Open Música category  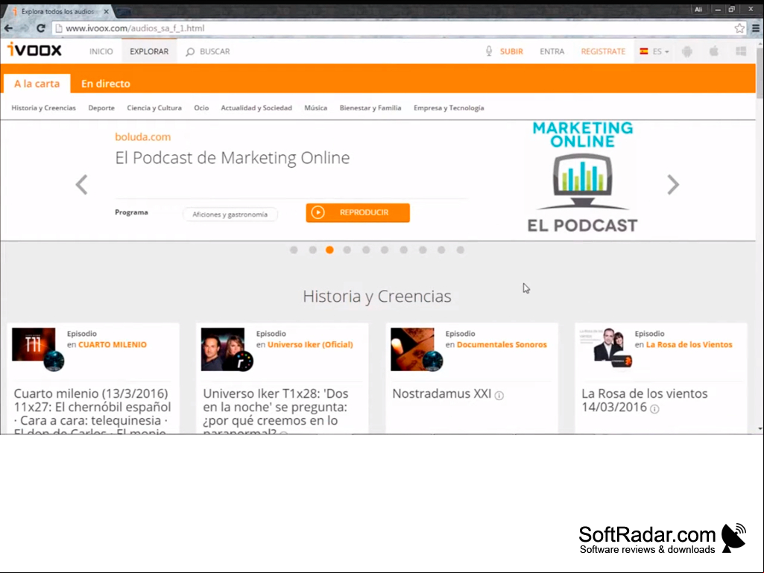point(316,108)
